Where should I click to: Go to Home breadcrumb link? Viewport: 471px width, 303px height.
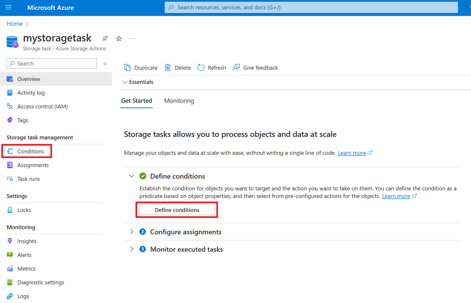[15, 24]
